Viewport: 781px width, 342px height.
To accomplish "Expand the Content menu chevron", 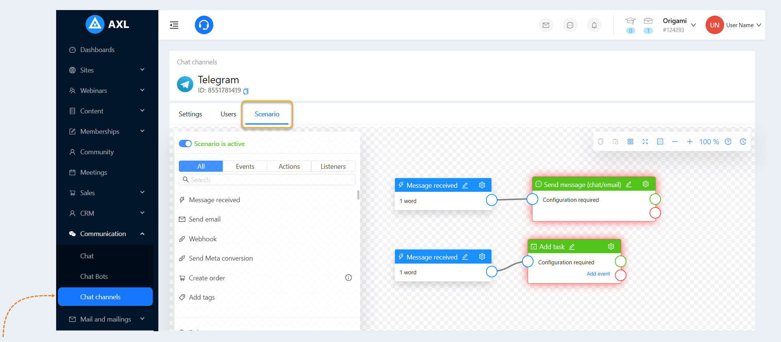I will [142, 111].
